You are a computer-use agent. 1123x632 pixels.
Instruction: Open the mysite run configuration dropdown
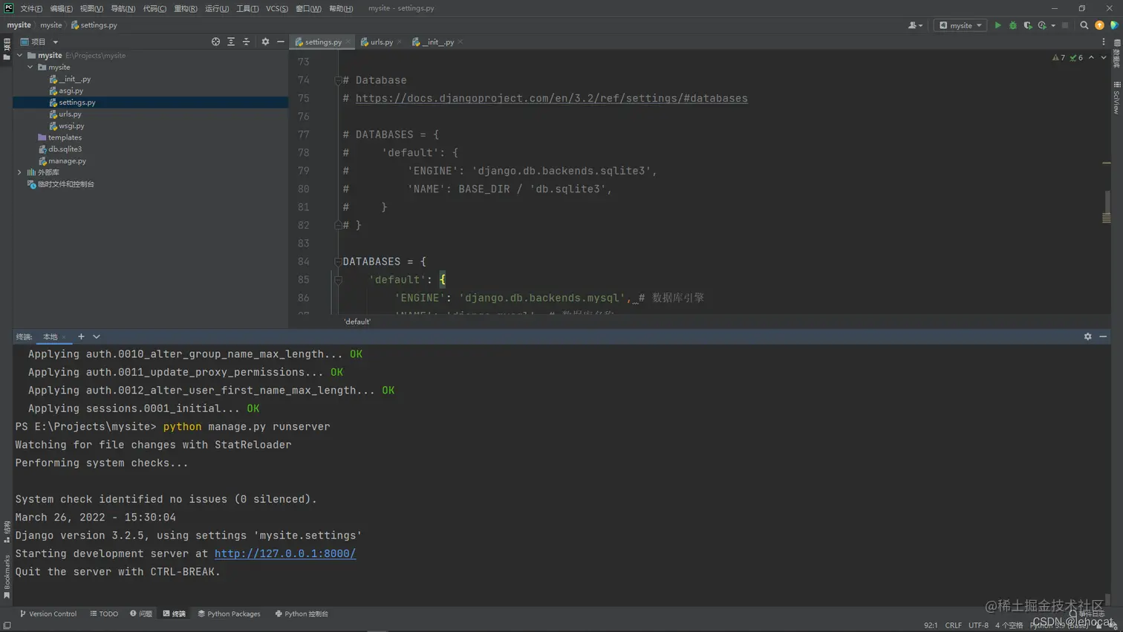pos(960,25)
